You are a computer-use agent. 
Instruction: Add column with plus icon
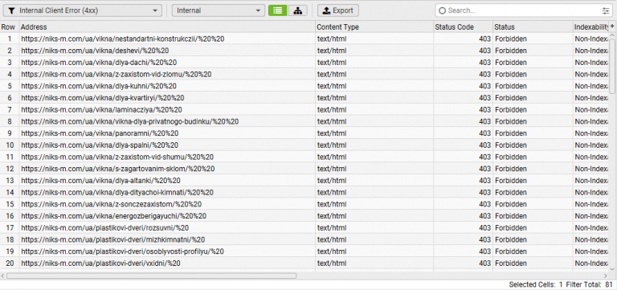pyautogui.click(x=612, y=27)
